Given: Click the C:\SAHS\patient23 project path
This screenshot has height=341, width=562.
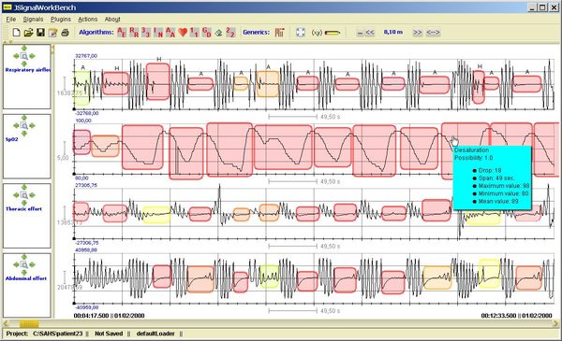Looking at the screenshot, I should (x=58, y=334).
